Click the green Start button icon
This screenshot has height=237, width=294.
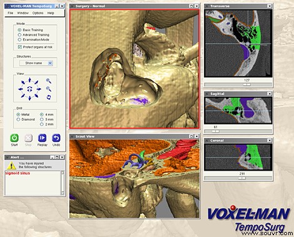coord(14,138)
